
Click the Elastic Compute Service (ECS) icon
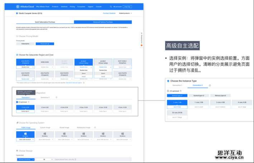click(x=17, y=13)
